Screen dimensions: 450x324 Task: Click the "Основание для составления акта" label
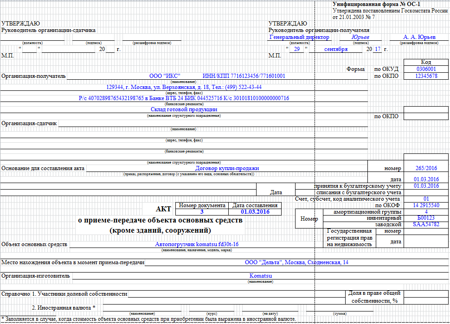pos(43,168)
